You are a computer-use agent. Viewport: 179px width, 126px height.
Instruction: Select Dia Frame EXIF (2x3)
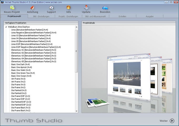21,96
